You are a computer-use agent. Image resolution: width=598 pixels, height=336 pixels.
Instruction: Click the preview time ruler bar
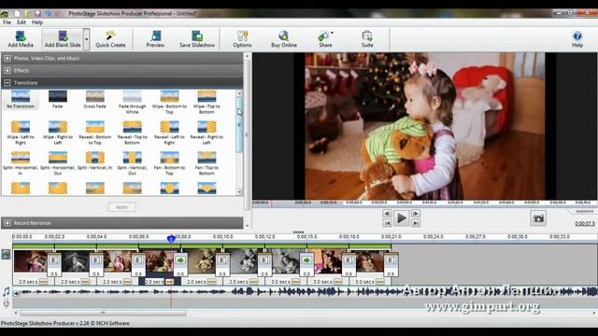point(424,203)
